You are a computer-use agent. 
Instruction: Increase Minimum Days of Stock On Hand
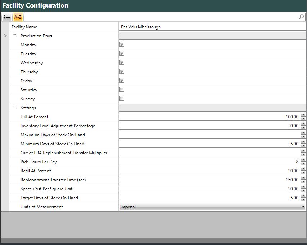(x=303, y=142)
